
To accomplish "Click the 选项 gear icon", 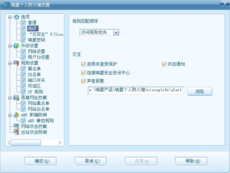I will 17,17.
